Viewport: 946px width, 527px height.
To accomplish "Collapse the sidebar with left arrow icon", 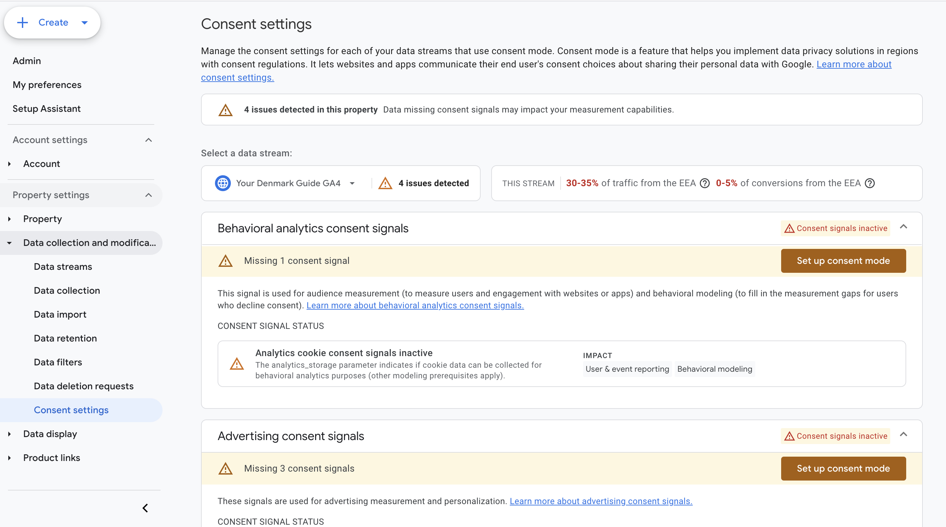I will coord(145,508).
